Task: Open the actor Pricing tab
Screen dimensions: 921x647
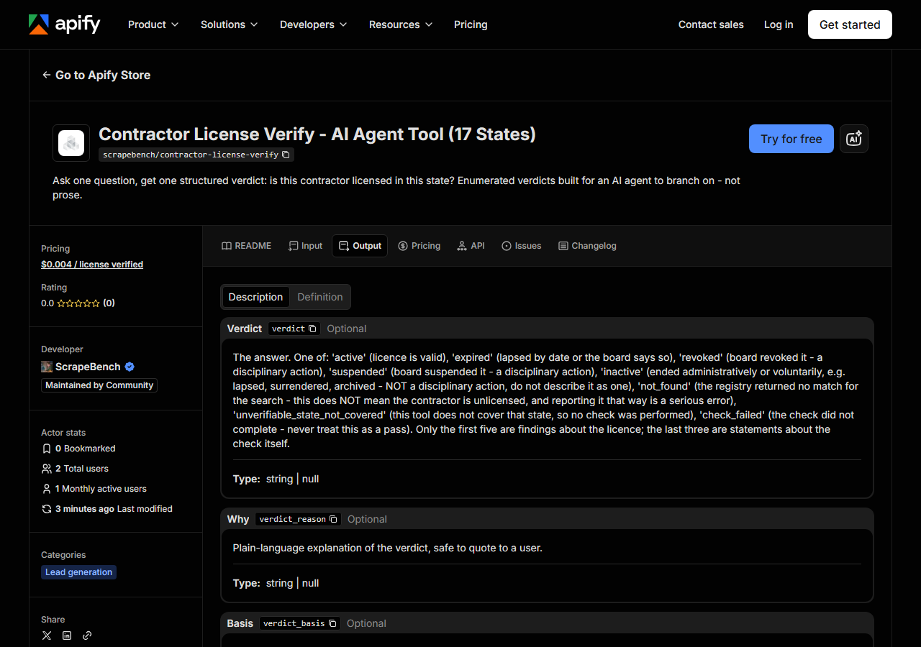Action: 419,246
